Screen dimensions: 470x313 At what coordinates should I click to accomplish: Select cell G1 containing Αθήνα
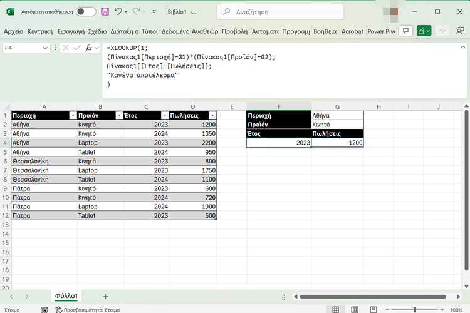[x=337, y=116]
